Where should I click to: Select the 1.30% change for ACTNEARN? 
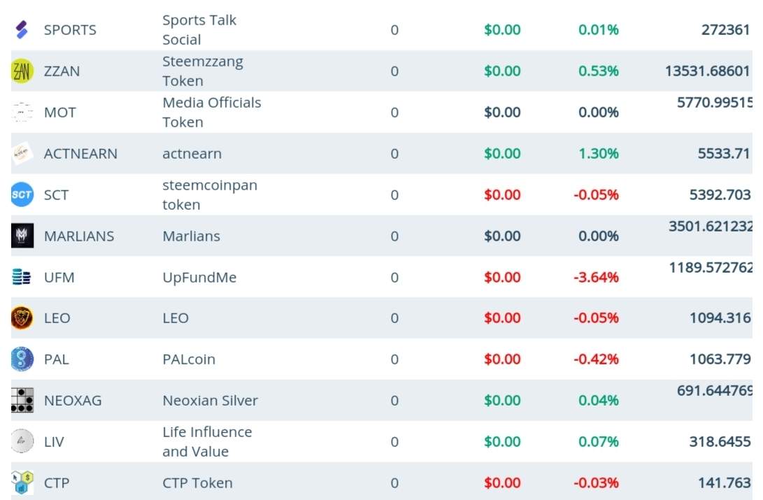tap(599, 154)
